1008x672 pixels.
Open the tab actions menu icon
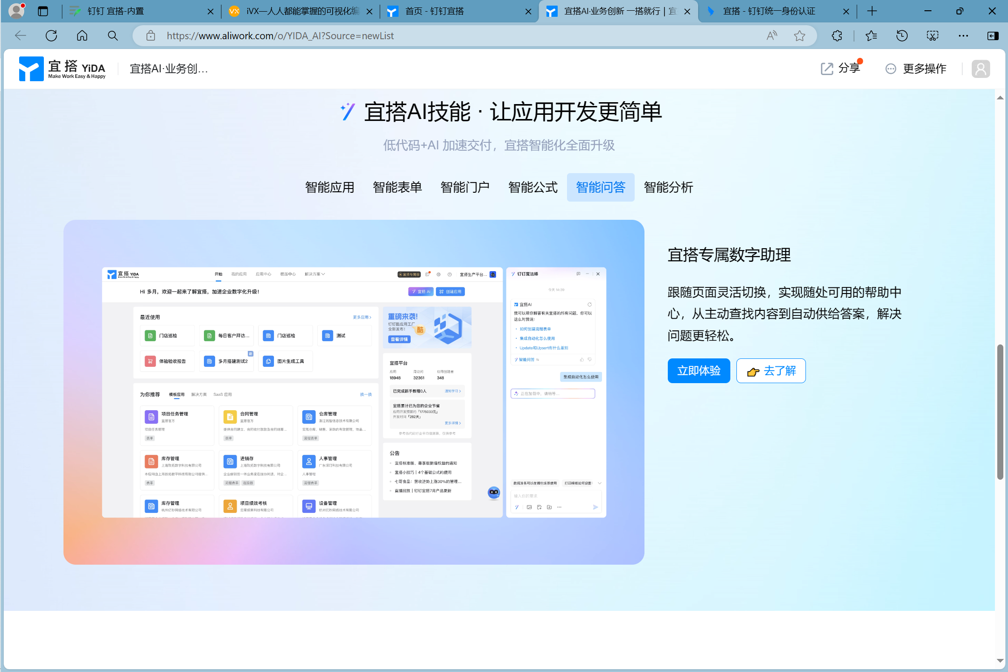43,11
